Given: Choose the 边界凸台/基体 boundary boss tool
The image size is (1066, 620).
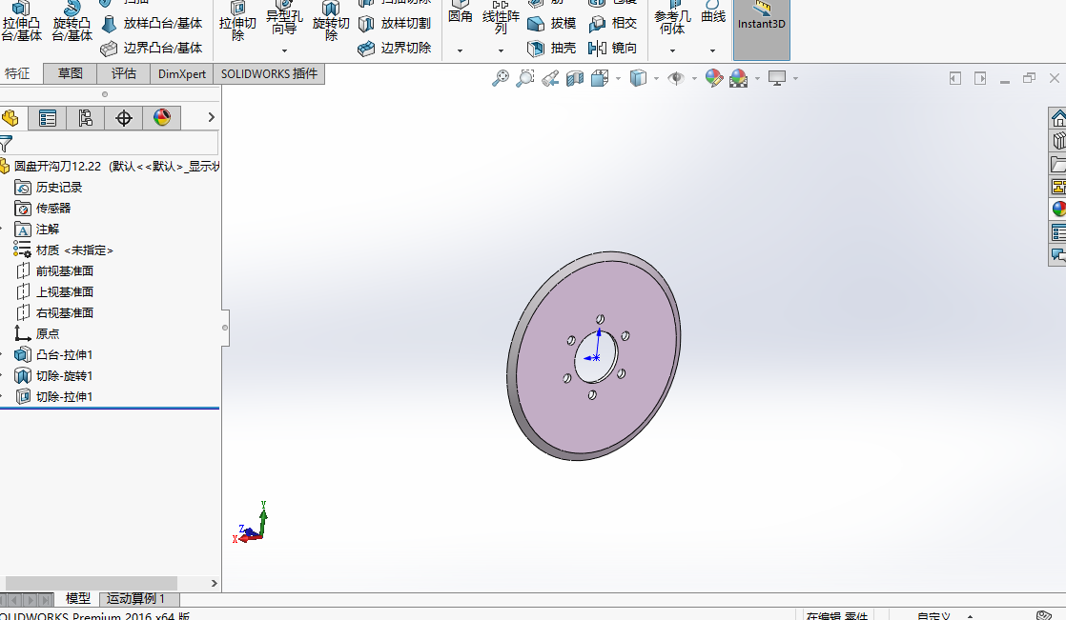Looking at the screenshot, I should [152, 49].
